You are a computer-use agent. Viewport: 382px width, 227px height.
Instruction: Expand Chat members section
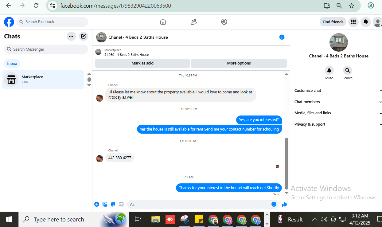(x=338, y=102)
